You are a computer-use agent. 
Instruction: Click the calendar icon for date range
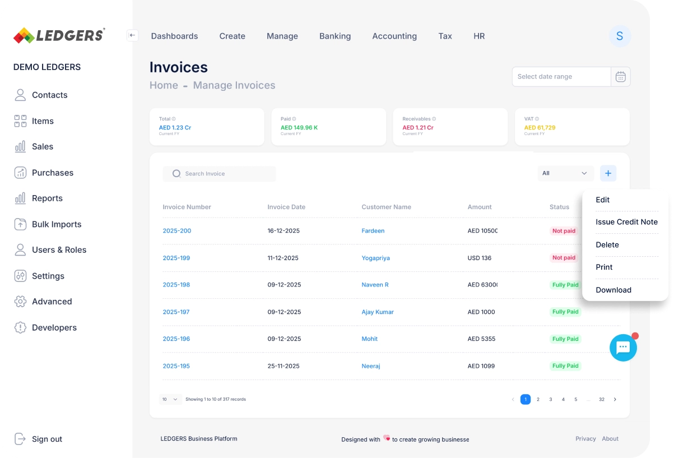(x=620, y=76)
